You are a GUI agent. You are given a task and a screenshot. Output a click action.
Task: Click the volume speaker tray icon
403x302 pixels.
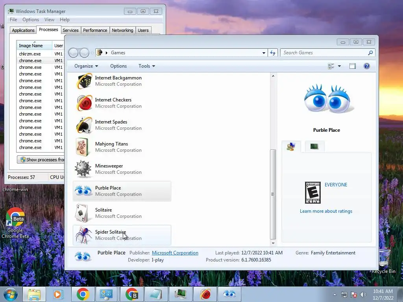[x=363, y=295]
